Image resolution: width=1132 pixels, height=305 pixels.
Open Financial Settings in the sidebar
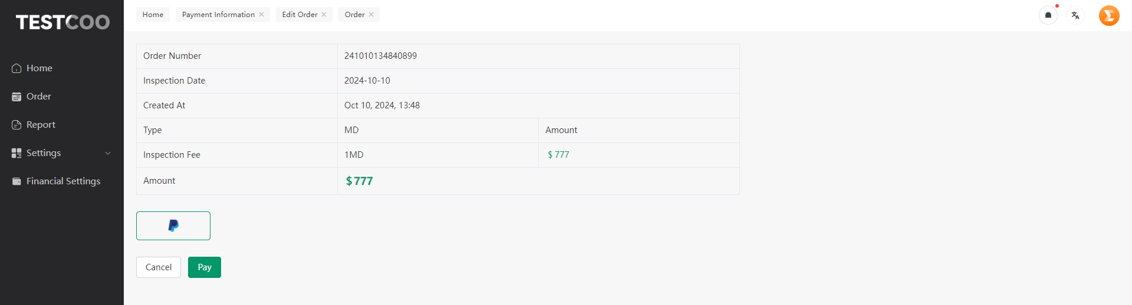tap(62, 181)
